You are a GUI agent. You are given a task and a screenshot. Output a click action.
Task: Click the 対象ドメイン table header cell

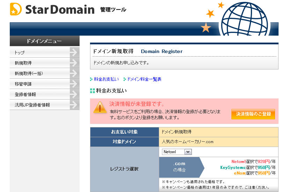125,142
